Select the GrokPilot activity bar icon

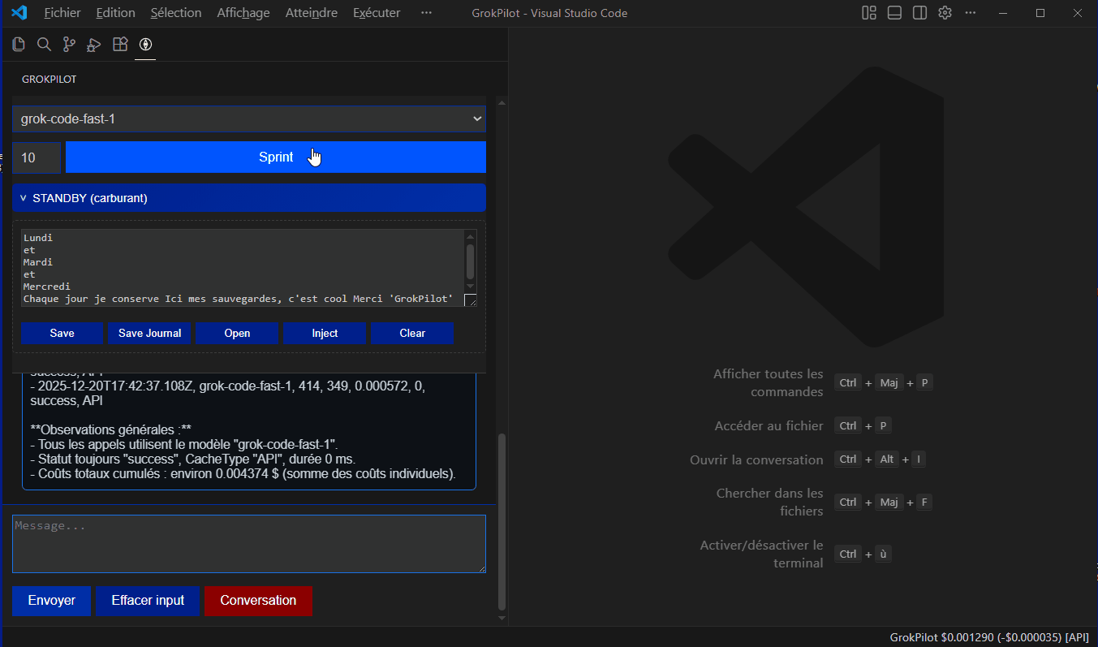(x=145, y=45)
